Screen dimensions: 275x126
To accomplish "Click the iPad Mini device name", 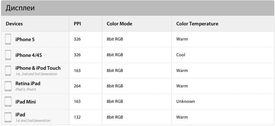I will pyautogui.click(x=25, y=102).
